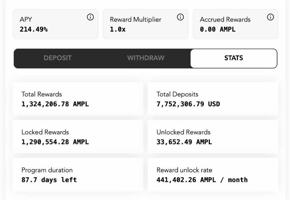
Task: Click the Accrued Rewards info icon
Action: coord(270,17)
